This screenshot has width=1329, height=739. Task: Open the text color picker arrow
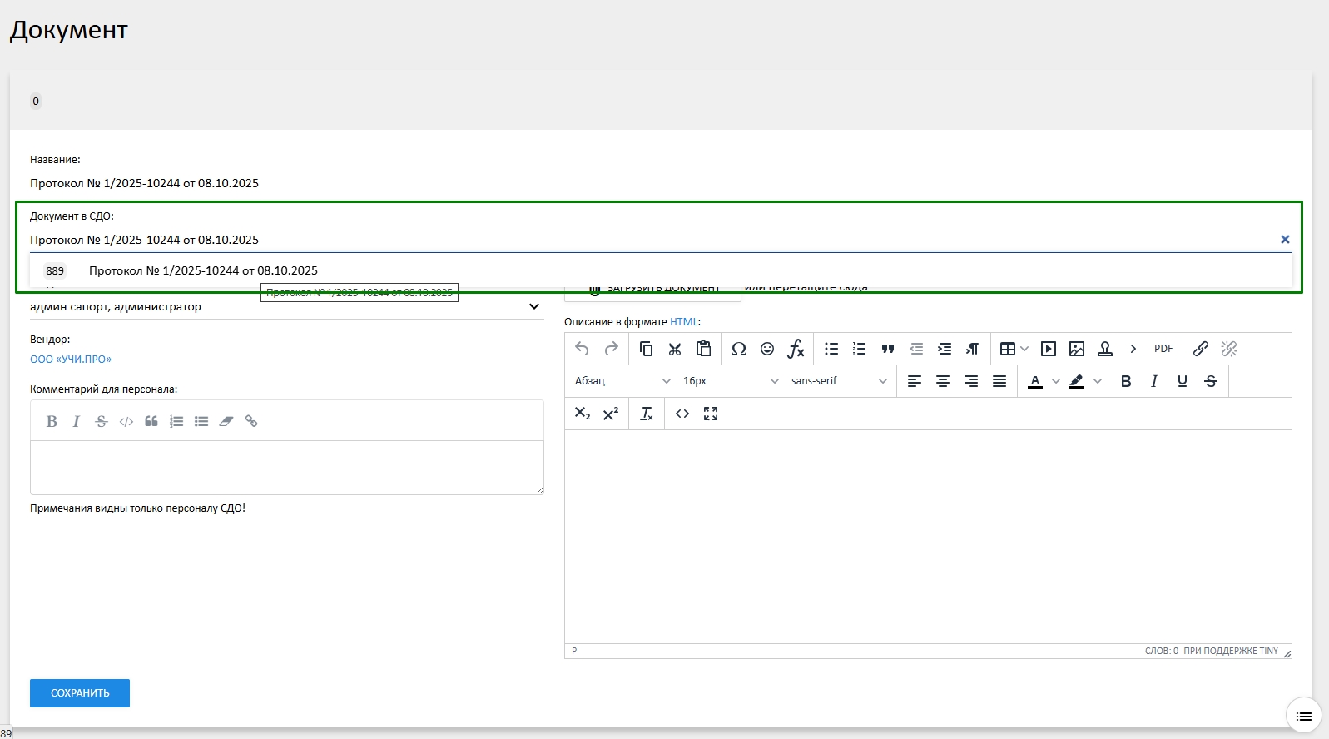pos(1056,381)
